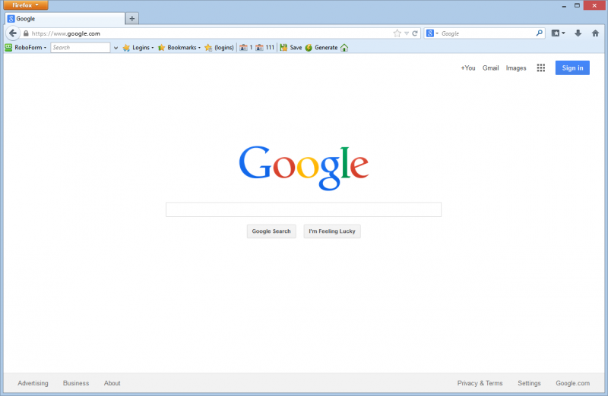This screenshot has height=396, width=608.
Task: Go back using the browser back arrow
Action: (13, 33)
